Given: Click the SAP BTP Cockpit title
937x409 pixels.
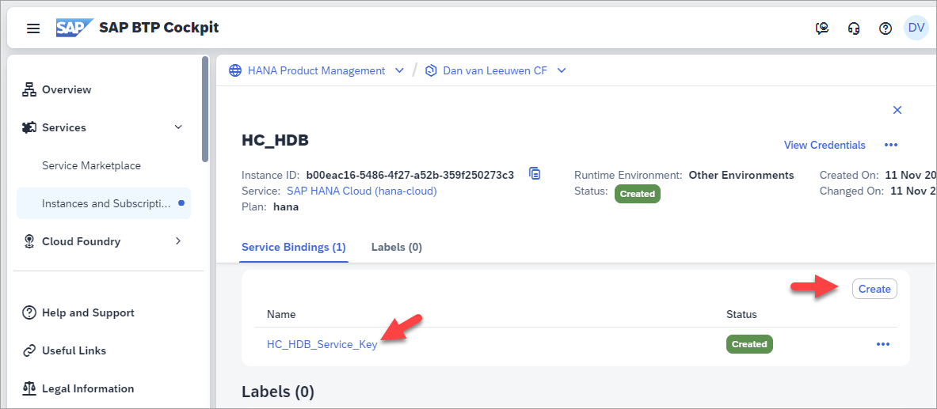Looking at the screenshot, I should [x=159, y=28].
